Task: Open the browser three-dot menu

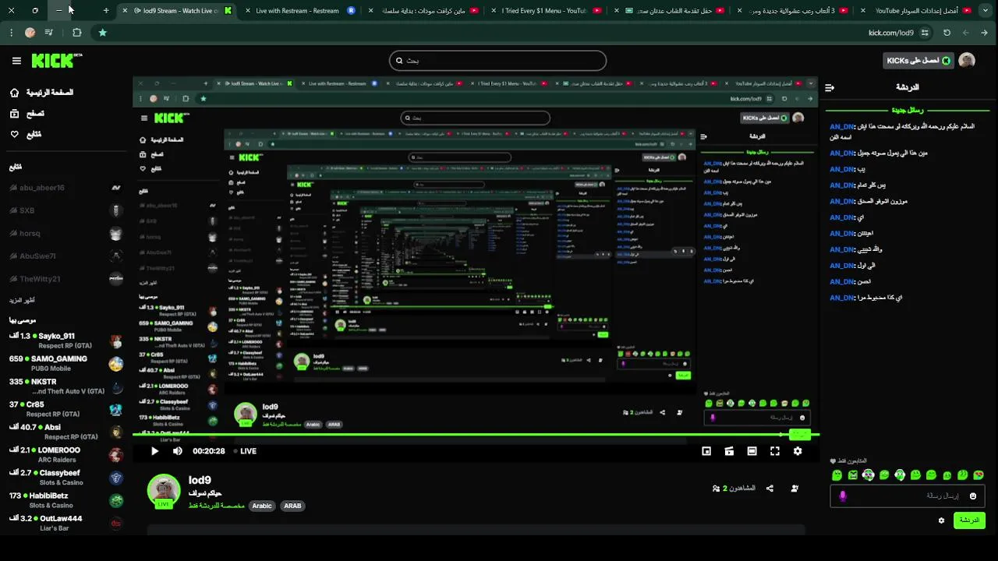Action: click(11, 33)
